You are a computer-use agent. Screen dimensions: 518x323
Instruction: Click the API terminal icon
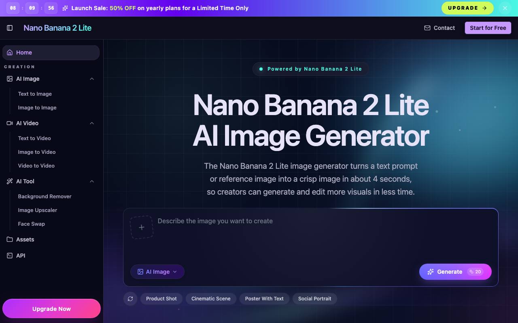tap(10, 256)
